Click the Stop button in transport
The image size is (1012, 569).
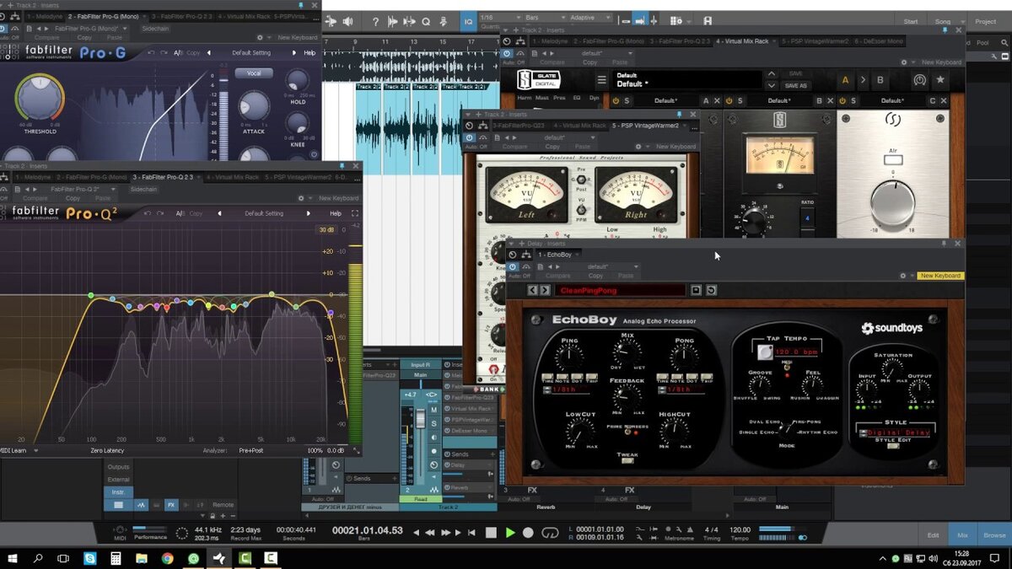[x=492, y=533]
